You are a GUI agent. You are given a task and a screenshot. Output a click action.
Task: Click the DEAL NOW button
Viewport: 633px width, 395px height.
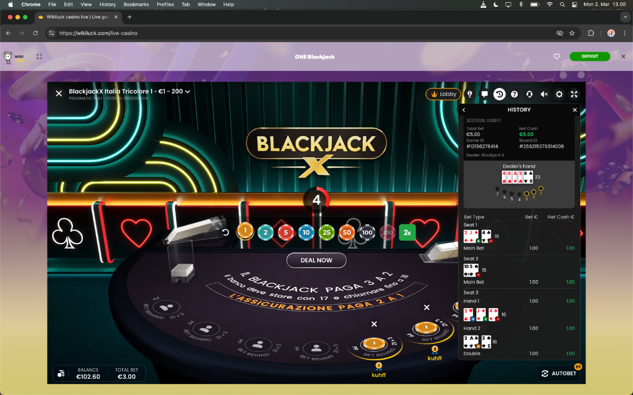[x=316, y=260]
